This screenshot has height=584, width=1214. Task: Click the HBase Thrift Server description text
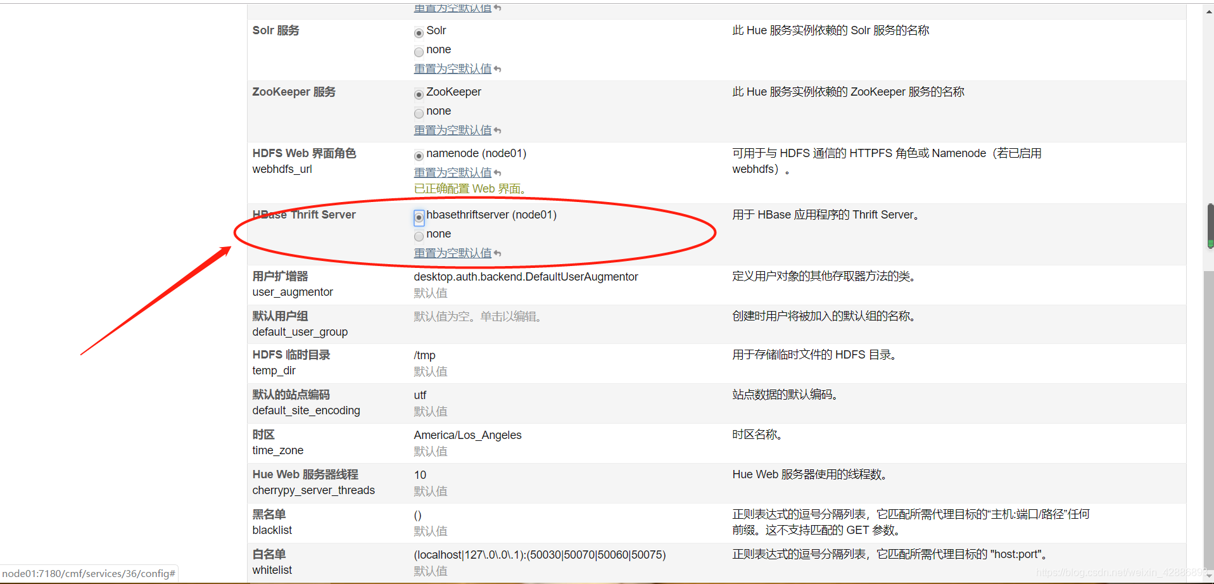[x=826, y=215]
